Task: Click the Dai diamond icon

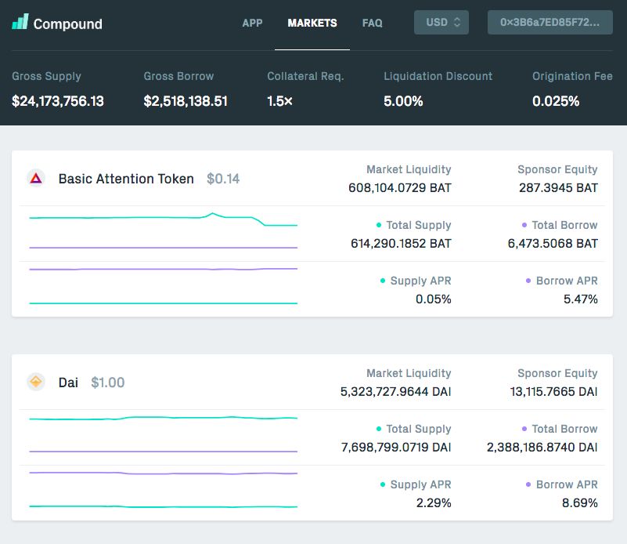Action: click(36, 382)
